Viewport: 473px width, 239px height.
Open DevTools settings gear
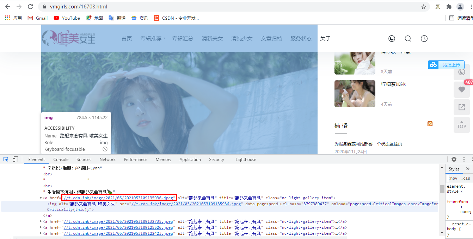click(x=454, y=159)
